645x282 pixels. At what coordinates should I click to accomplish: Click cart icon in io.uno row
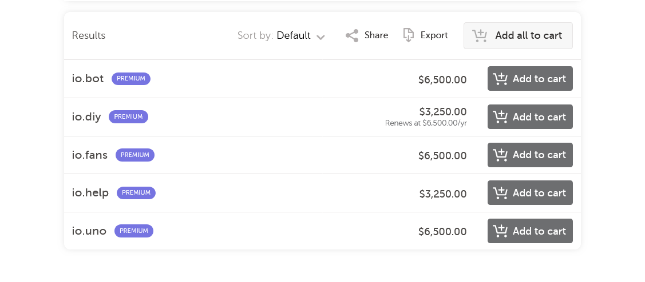tap(501, 231)
